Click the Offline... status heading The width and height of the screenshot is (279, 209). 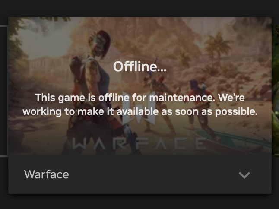pos(140,66)
